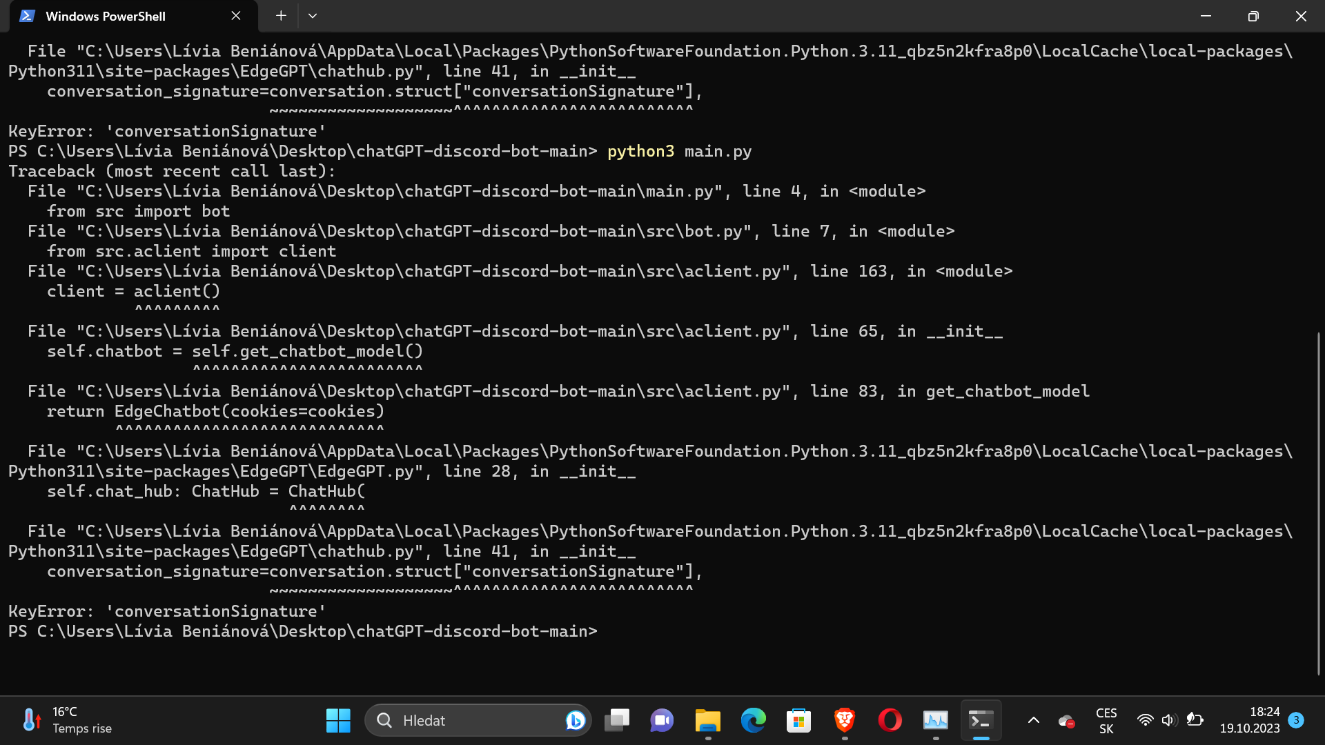Screen dimensions: 1325x745
Task: Open Microsoft Teams chat from the taskbar
Action: point(661,720)
